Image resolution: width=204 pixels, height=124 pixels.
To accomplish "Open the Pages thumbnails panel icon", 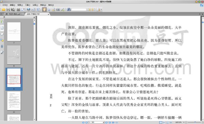I will pyautogui.click(x=2, y=28).
